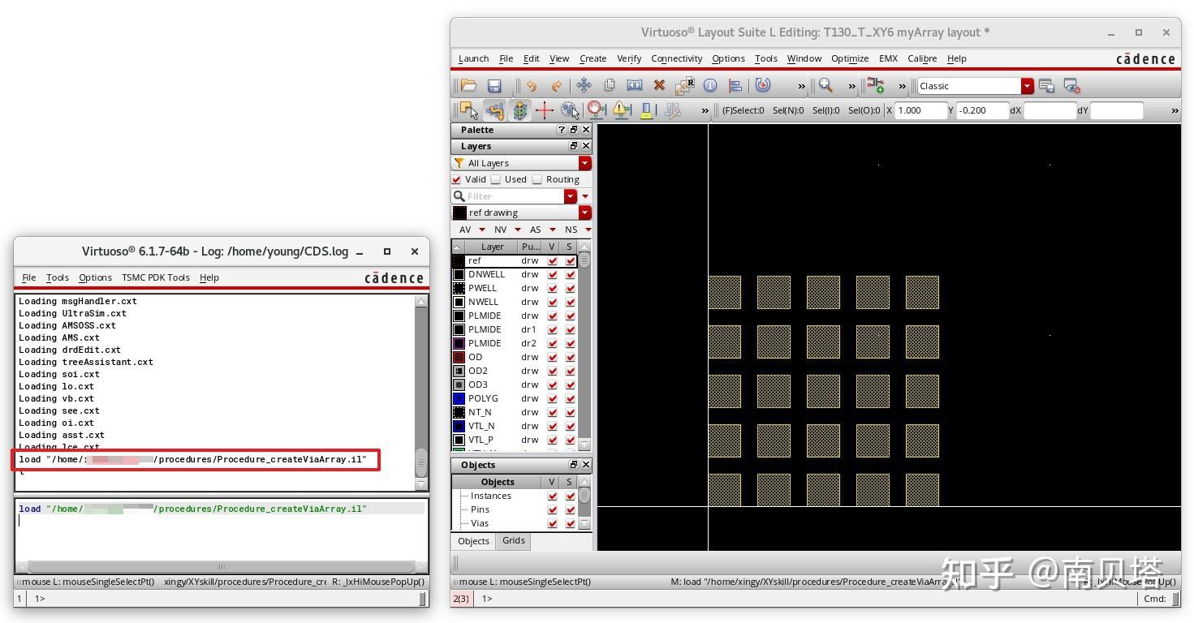Click the Open folder toolbar icon
1194x623 pixels.
point(468,85)
